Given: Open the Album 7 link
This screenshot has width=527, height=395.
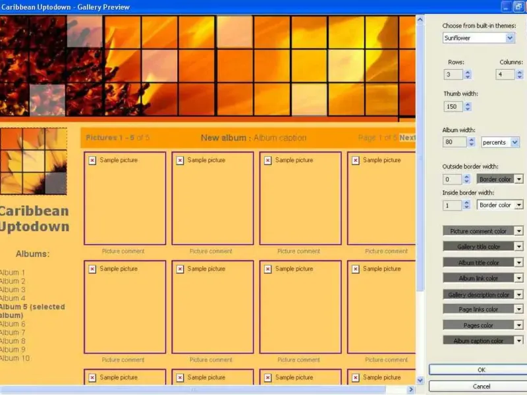Looking at the screenshot, I should click(x=13, y=332).
